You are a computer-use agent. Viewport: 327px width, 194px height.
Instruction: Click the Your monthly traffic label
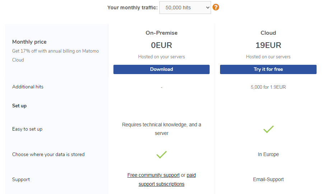[x=132, y=8]
